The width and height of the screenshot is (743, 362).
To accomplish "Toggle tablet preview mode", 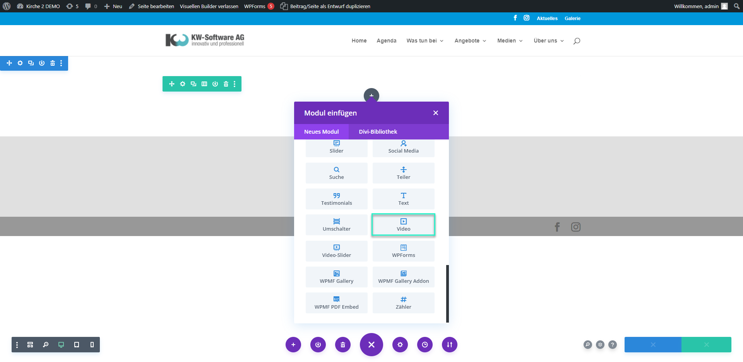I will pyautogui.click(x=77, y=345).
